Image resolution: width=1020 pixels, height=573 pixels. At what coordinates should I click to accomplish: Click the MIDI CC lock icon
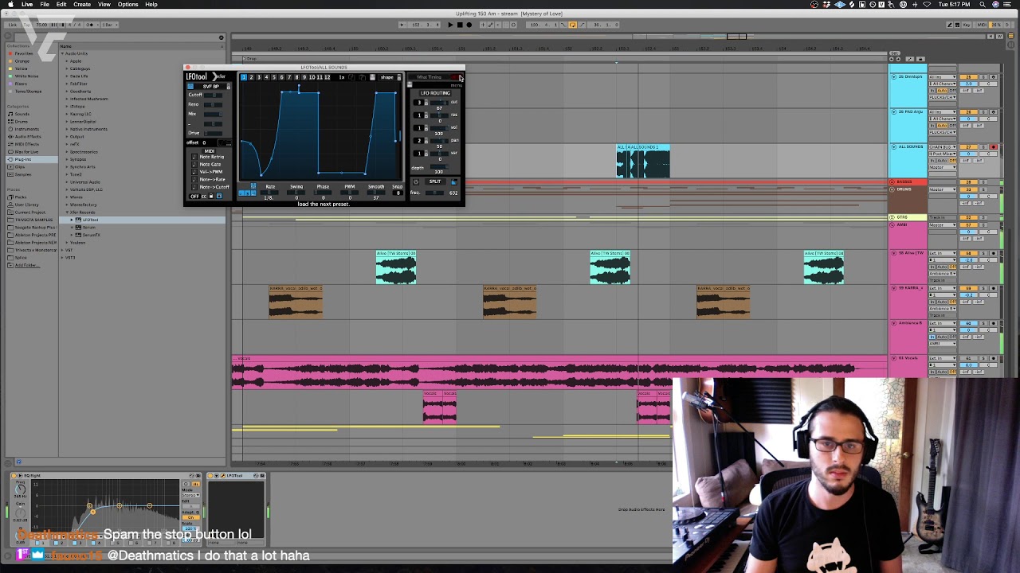pyautogui.click(x=211, y=196)
